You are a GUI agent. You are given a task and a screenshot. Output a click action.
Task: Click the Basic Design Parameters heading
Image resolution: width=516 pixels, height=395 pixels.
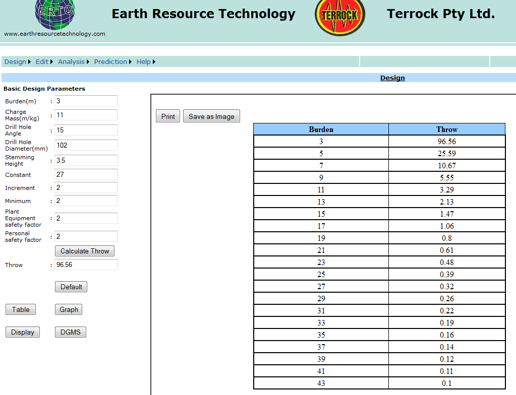coord(44,89)
